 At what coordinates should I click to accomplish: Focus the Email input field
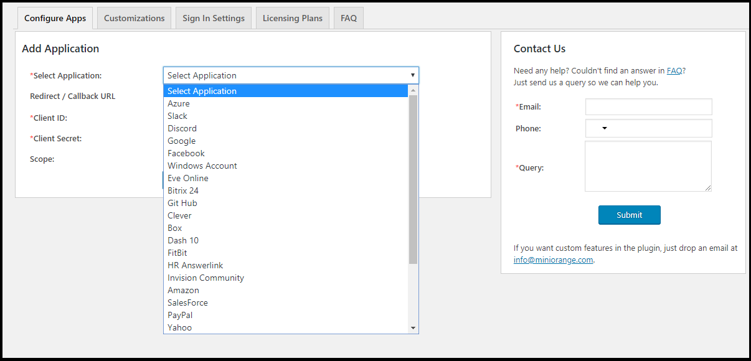click(648, 106)
